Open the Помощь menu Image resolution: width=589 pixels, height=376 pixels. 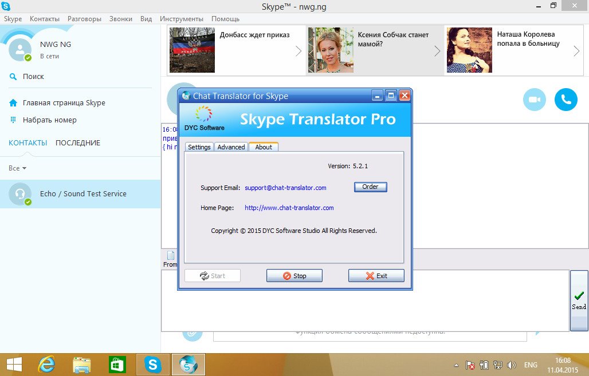click(225, 19)
